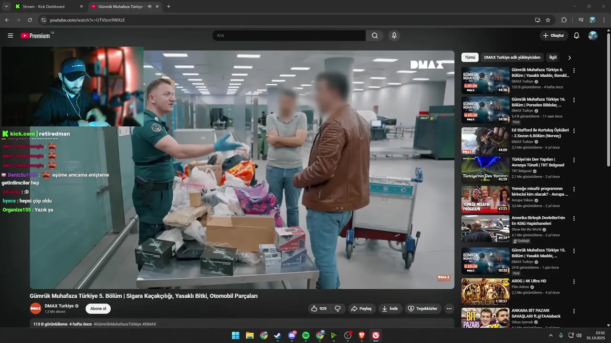611x343 pixels.
Task: Click the Oluştur create button
Action: pos(554,36)
